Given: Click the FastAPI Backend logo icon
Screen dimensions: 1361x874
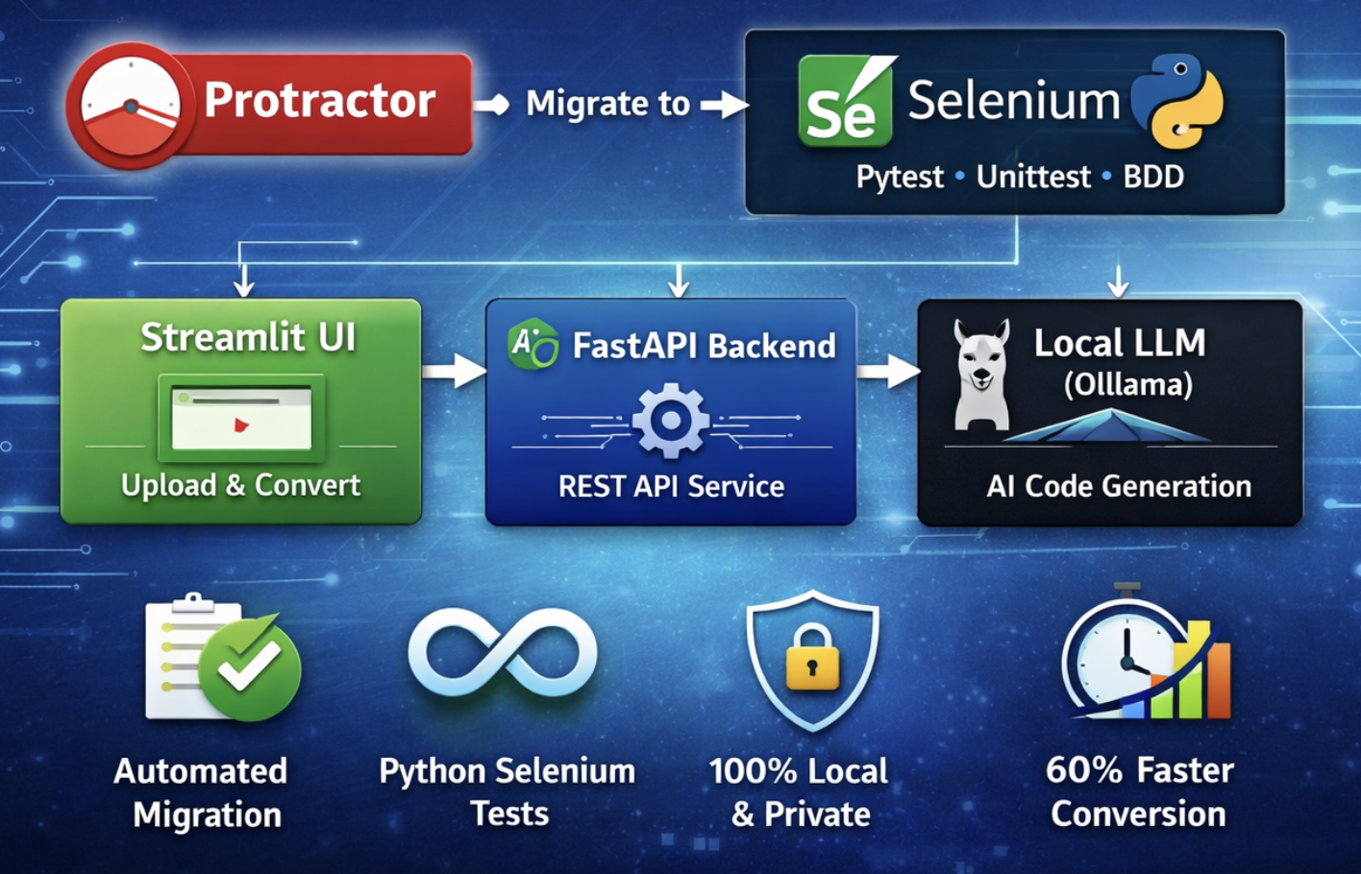Looking at the screenshot, I should tap(533, 344).
